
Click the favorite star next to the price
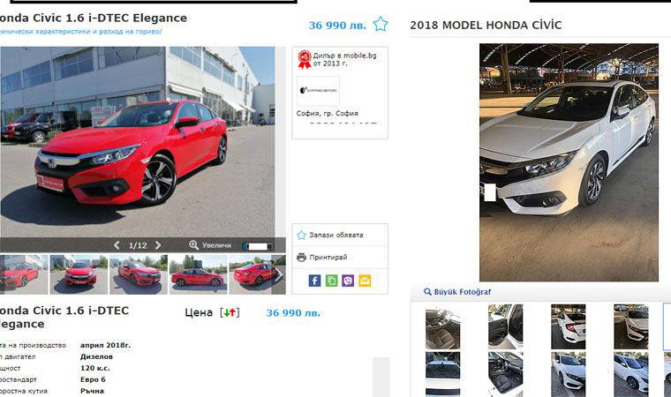(x=380, y=24)
